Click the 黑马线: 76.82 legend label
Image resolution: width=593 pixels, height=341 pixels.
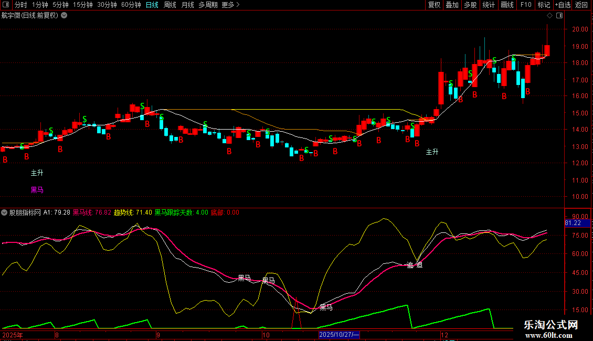click(92, 212)
